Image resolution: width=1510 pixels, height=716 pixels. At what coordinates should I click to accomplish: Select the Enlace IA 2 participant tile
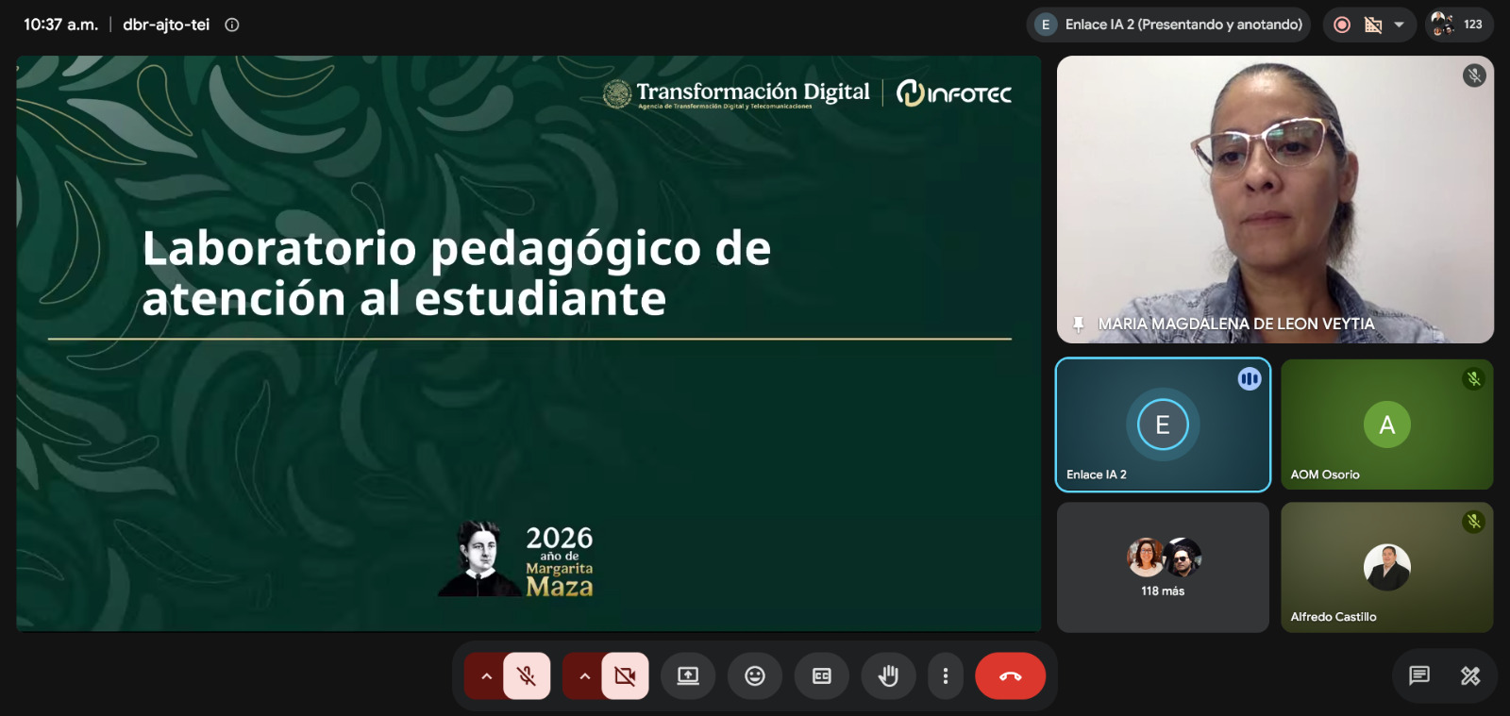tap(1163, 425)
